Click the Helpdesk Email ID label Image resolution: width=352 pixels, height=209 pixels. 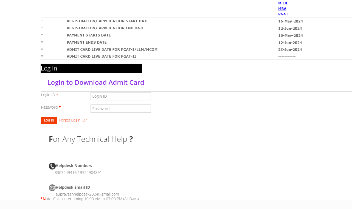tap(73, 187)
